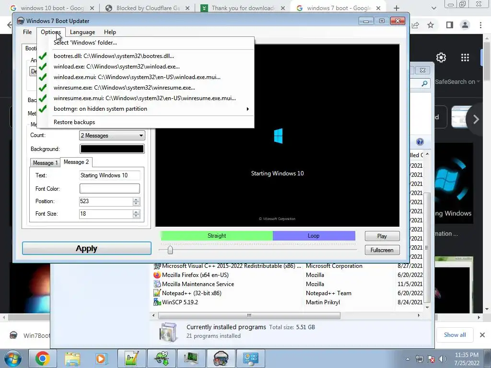491x368 pixels.
Task: Open Chrome's three-dot menu
Action: [480, 25]
